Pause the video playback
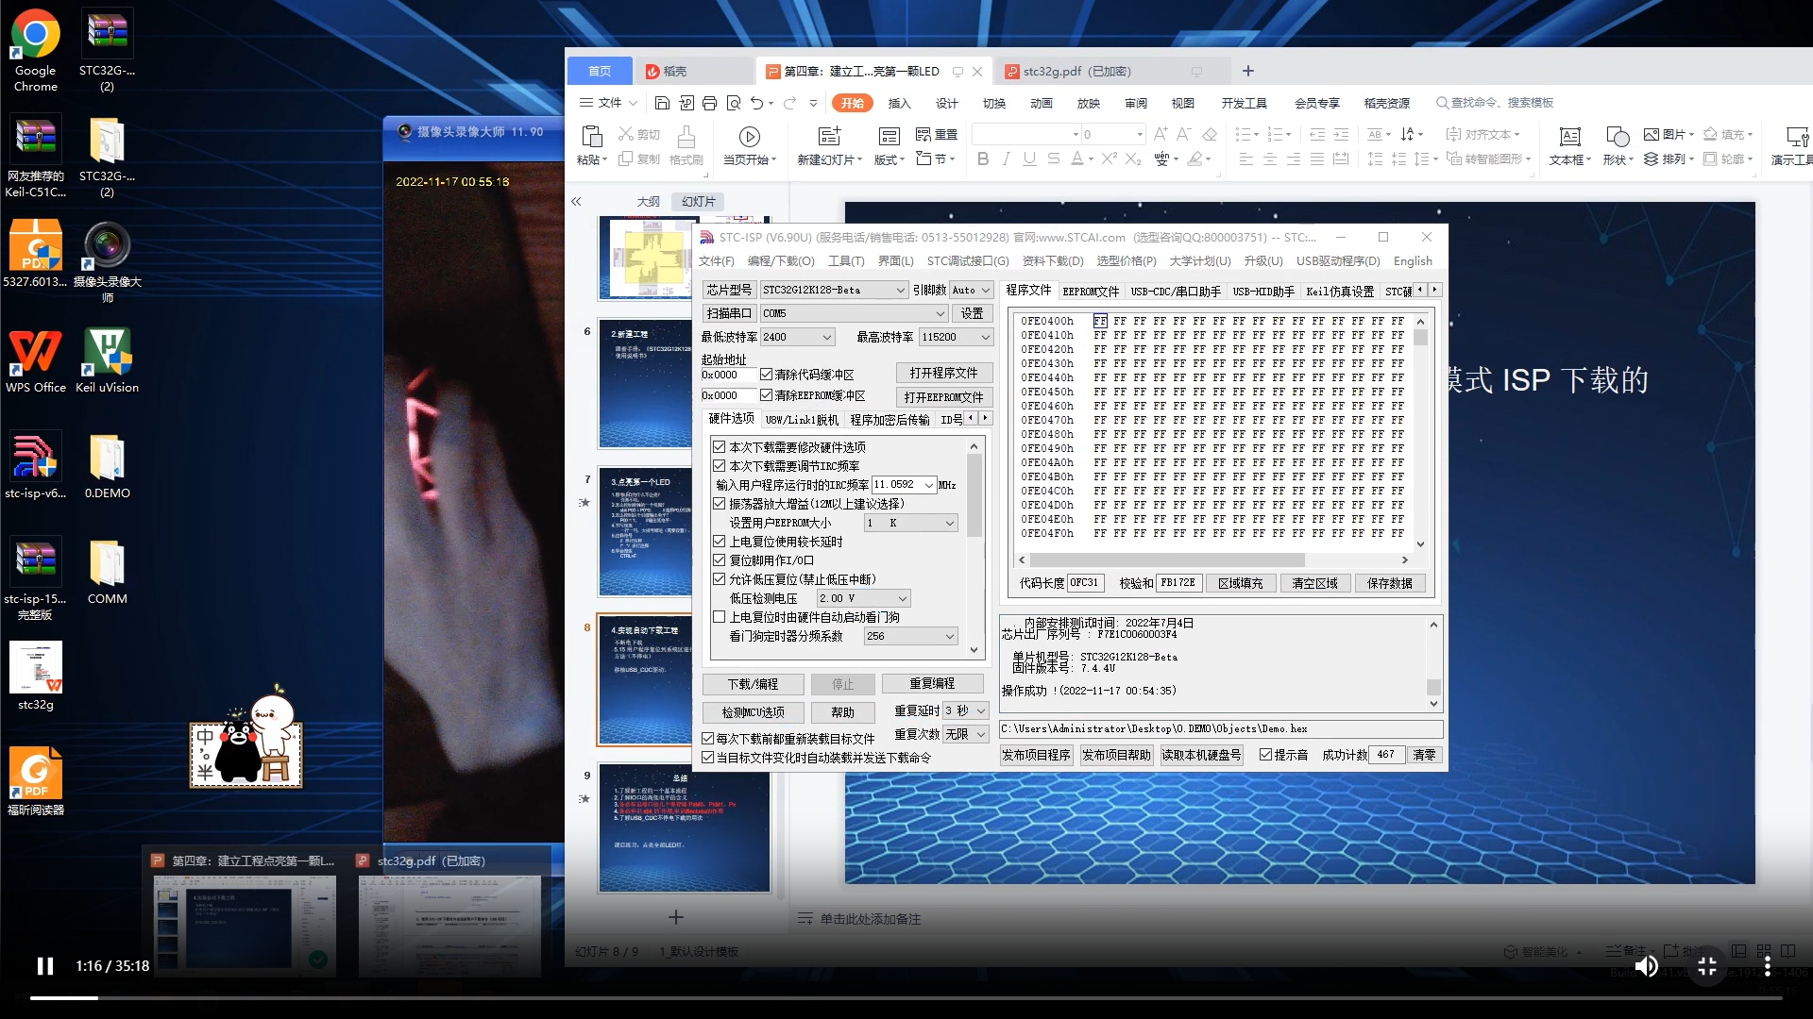This screenshot has width=1813, height=1019. point(44,965)
